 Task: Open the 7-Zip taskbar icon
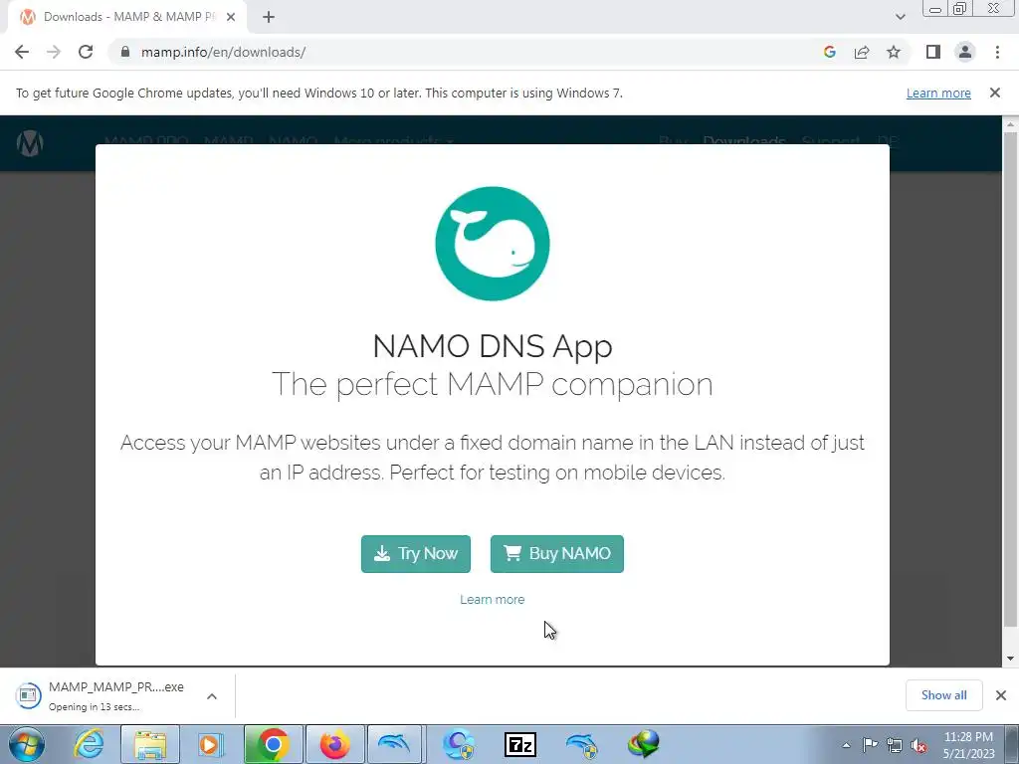click(519, 744)
